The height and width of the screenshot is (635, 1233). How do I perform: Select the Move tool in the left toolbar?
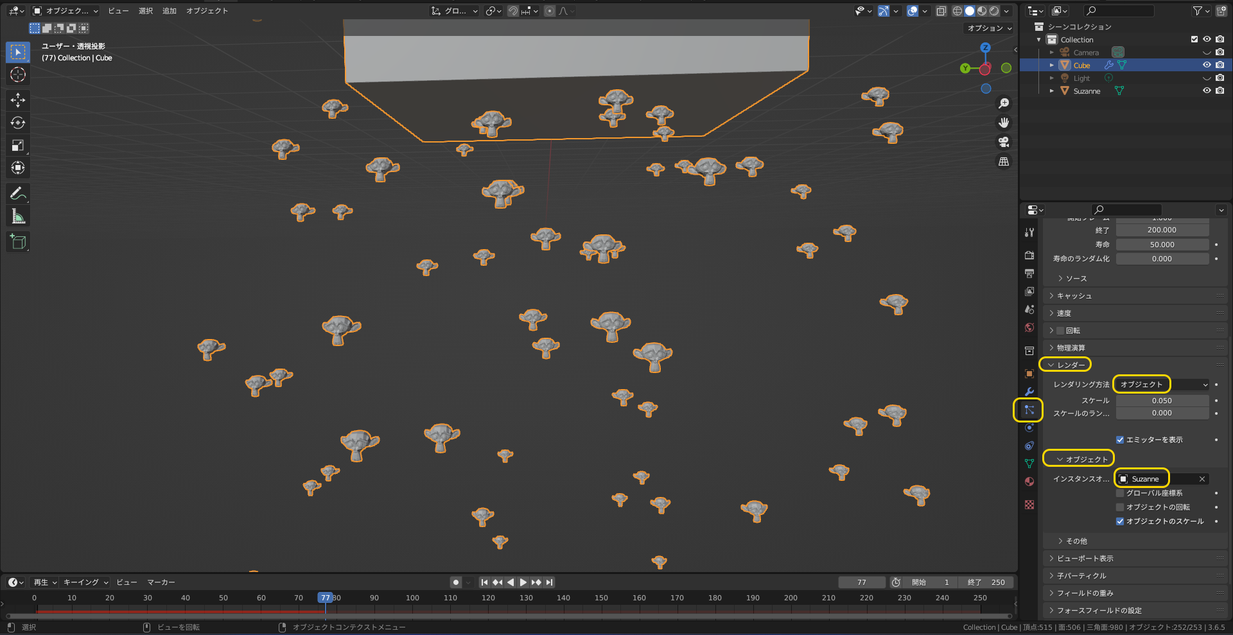18,100
